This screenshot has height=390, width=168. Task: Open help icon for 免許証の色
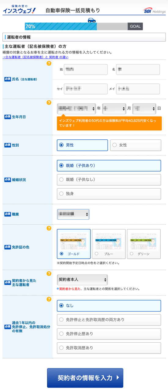pyautogui.click(x=49, y=228)
